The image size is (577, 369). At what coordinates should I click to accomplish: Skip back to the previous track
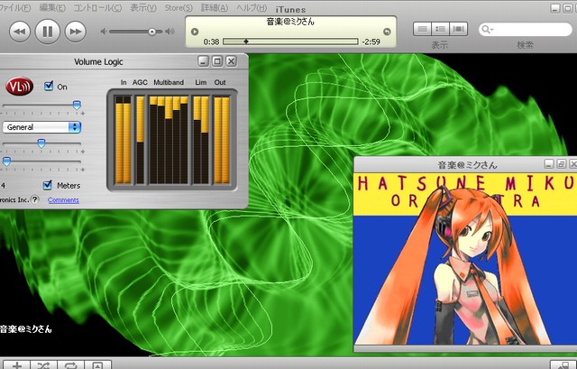tap(20, 32)
